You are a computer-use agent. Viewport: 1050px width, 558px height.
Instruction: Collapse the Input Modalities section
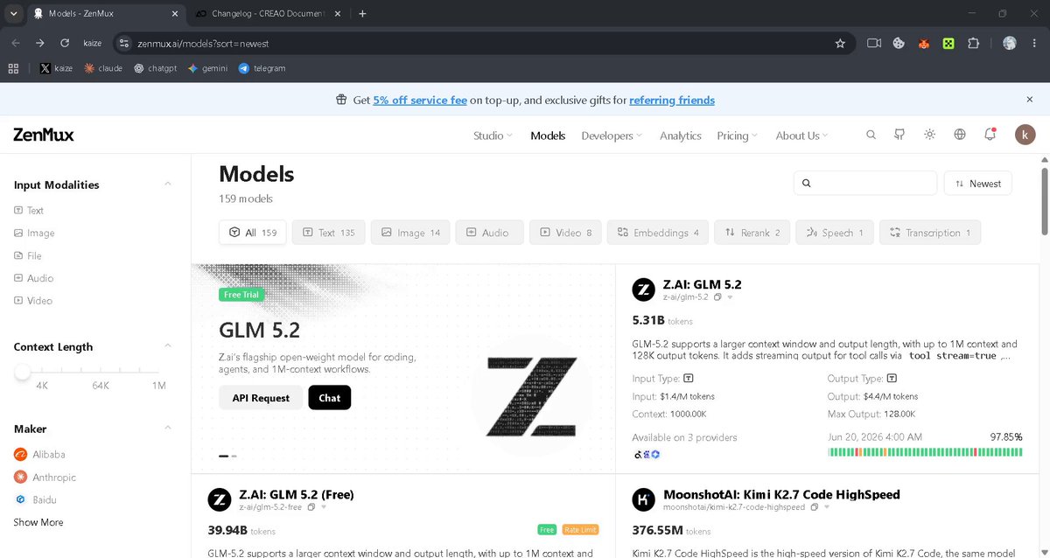pos(168,185)
